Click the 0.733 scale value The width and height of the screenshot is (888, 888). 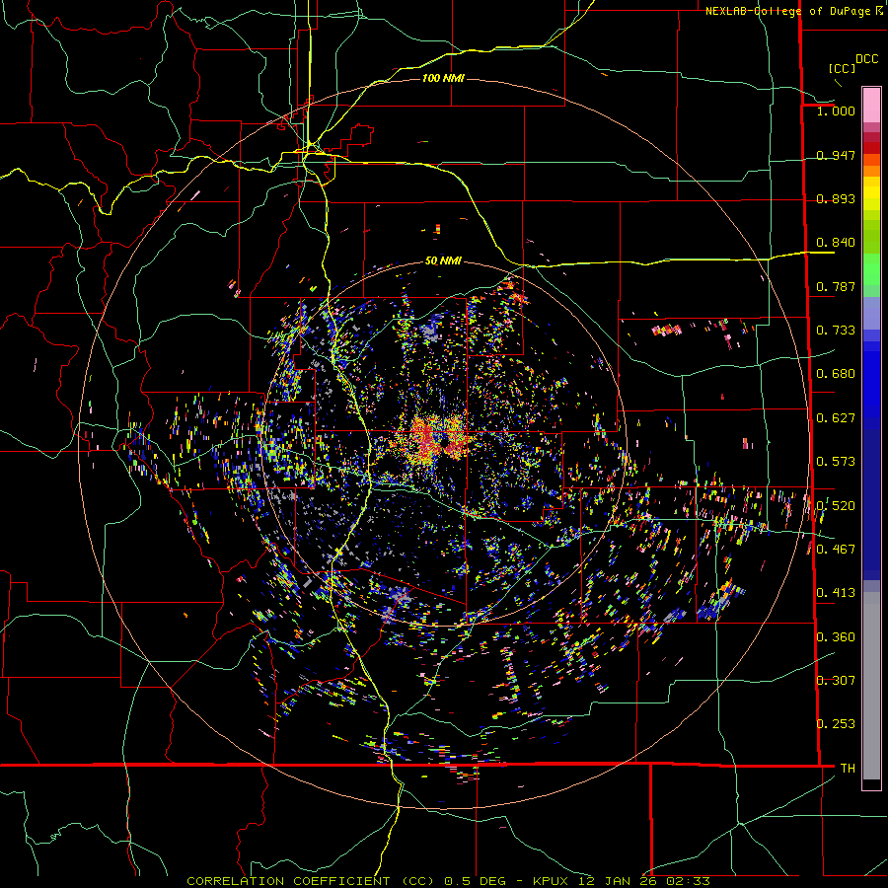836,331
